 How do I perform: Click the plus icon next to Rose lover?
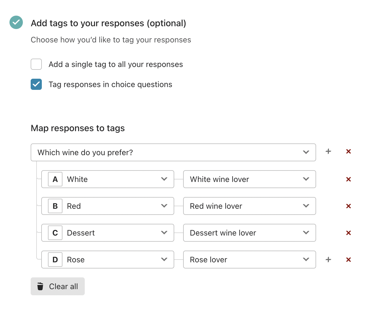328,260
